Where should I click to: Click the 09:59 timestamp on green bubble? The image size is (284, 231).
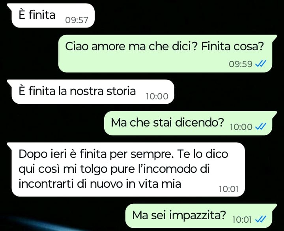241,64
